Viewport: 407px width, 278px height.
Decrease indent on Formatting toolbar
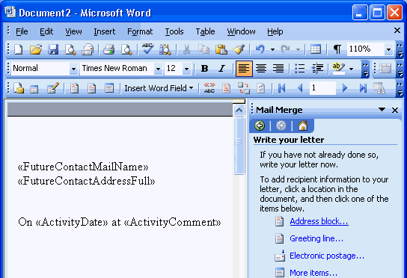(317, 69)
